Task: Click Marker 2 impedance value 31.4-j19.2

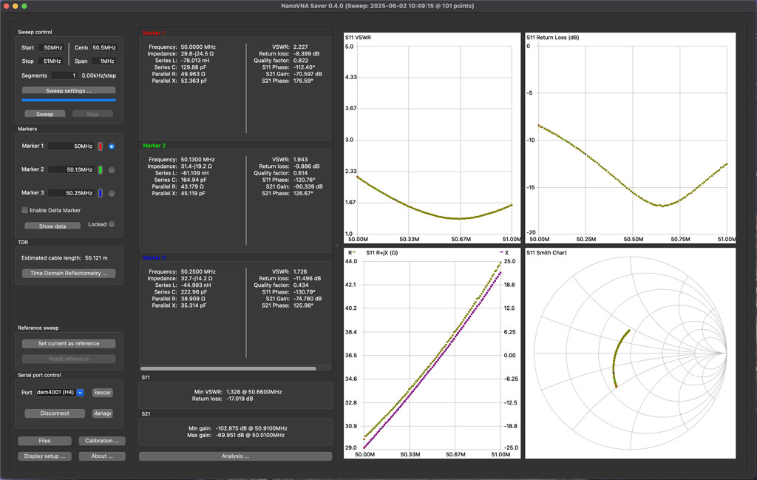Action: tap(197, 166)
